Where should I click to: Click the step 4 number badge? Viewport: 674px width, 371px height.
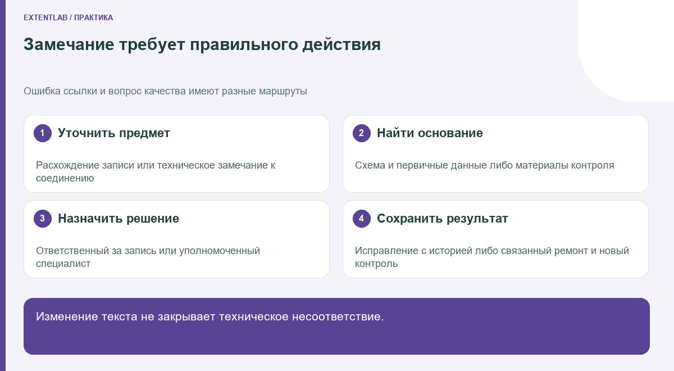click(x=362, y=219)
